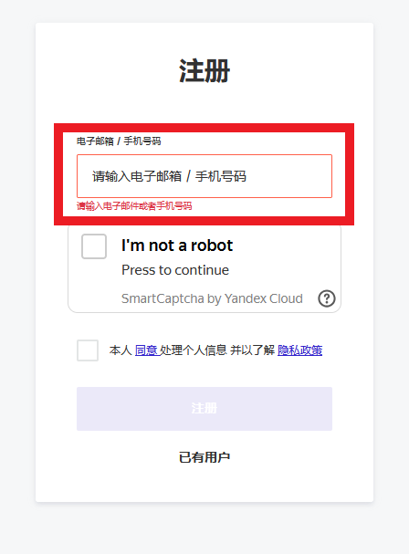Image resolution: width=409 pixels, height=554 pixels.
Task: Click the thick red highlight border around the field
Action: pos(204,128)
